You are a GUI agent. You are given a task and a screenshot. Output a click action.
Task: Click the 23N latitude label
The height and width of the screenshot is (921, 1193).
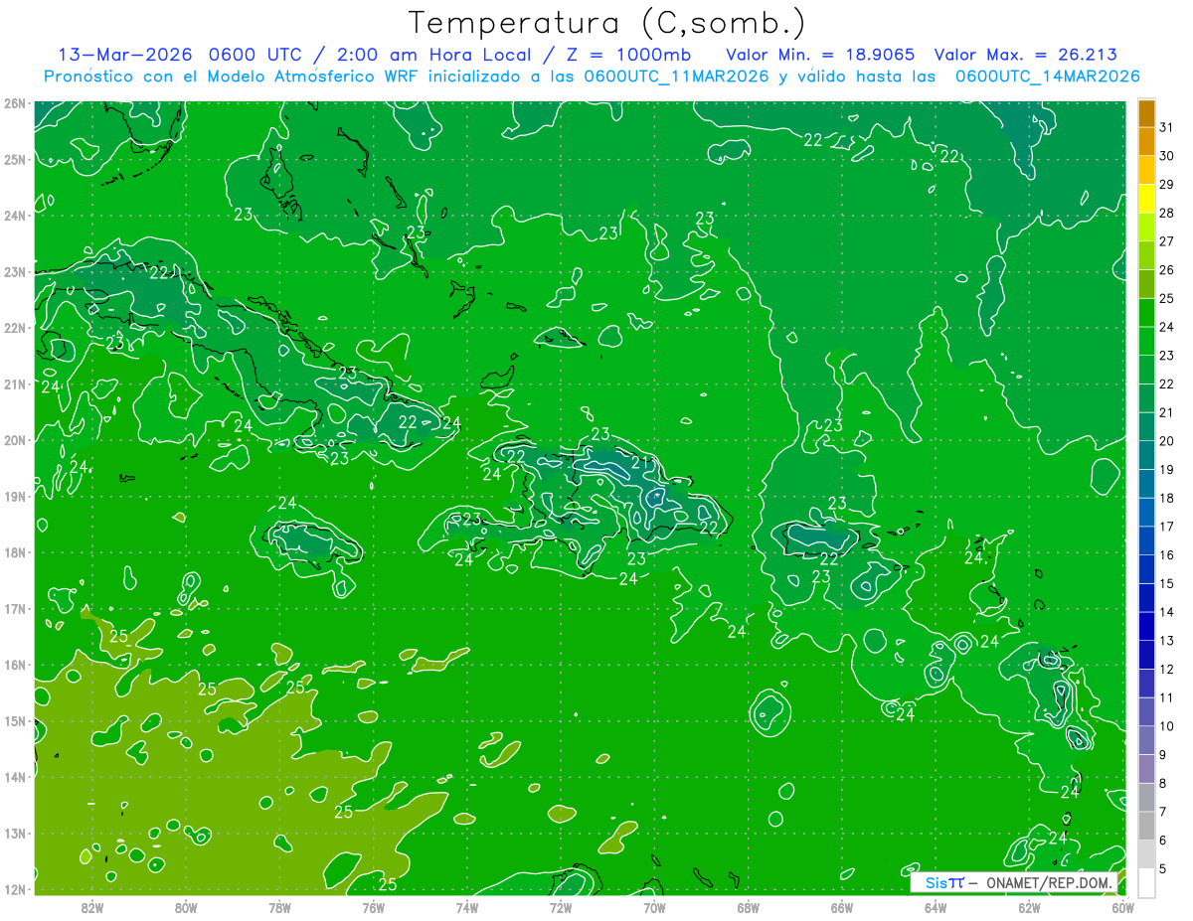(x=14, y=271)
